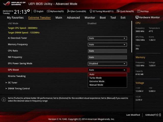Open the Tool tab
163x122 pixels.
pyautogui.click(x=113, y=18)
